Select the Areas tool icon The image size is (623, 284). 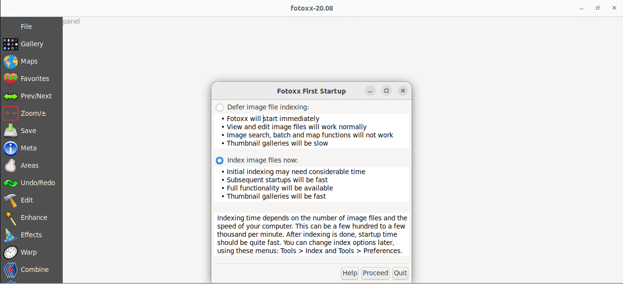(x=11, y=165)
